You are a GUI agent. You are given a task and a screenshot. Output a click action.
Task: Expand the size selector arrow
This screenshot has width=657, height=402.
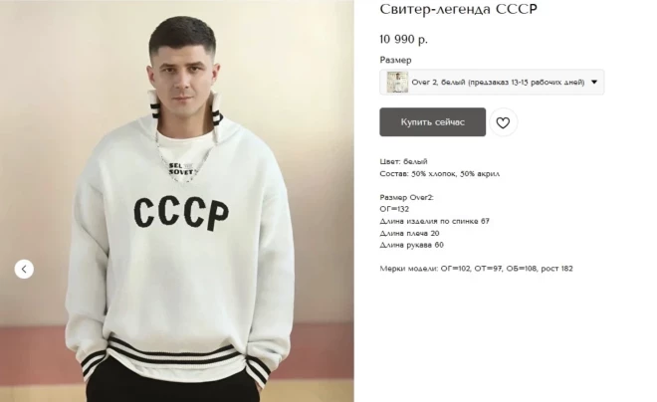click(x=594, y=82)
